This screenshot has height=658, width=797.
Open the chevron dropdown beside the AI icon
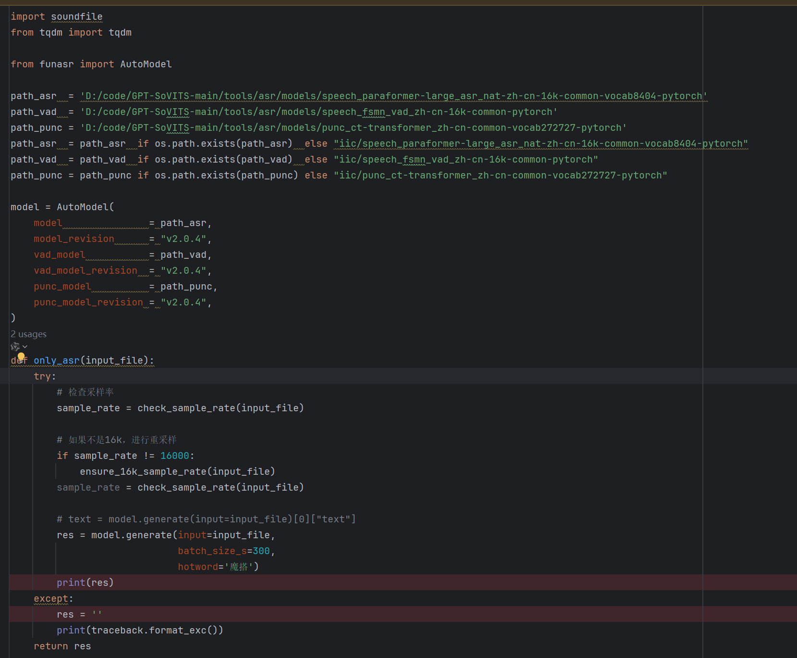coord(25,347)
